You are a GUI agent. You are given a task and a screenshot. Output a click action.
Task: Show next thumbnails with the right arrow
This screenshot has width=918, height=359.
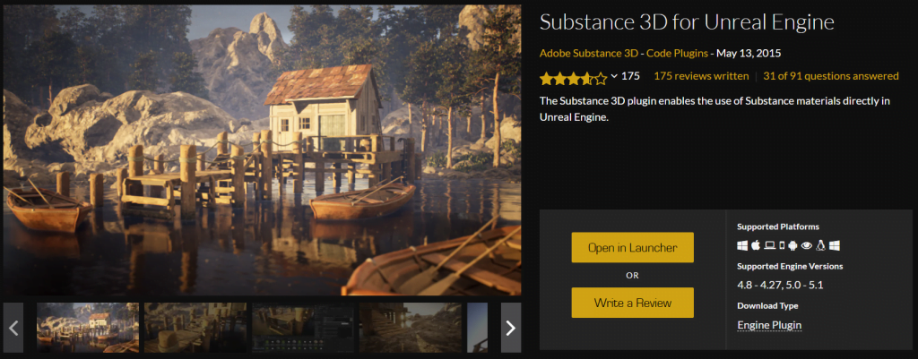(510, 328)
